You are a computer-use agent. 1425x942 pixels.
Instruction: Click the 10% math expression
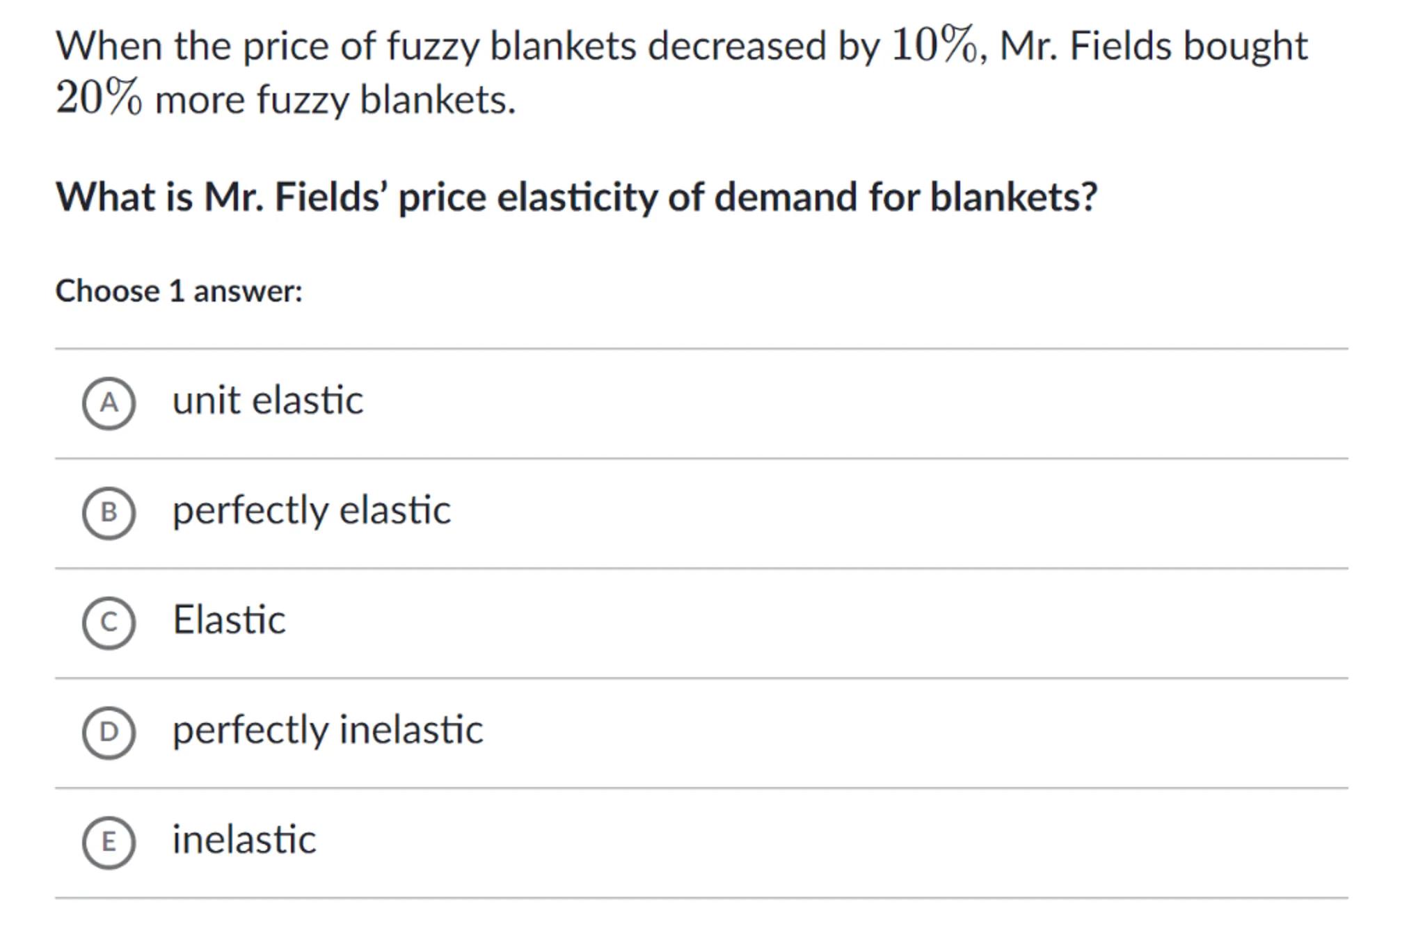click(x=934, y=46)
